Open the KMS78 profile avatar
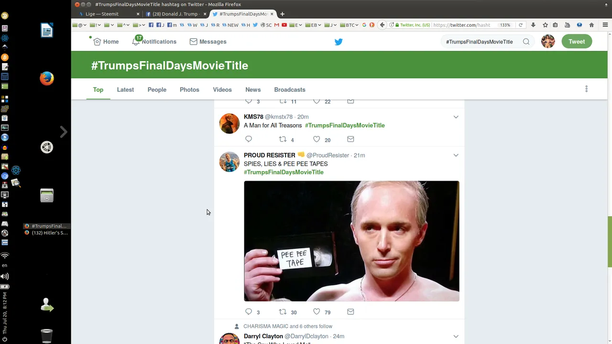This screenshot has width=612, height=344. click(229, 124)
